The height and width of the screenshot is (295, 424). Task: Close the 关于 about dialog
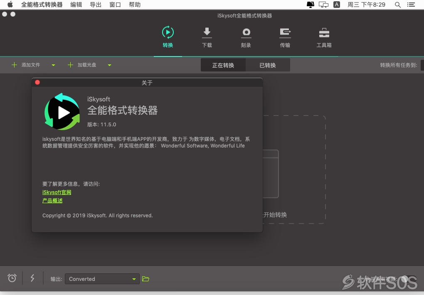pyautogui.click(x=37, y=82)
